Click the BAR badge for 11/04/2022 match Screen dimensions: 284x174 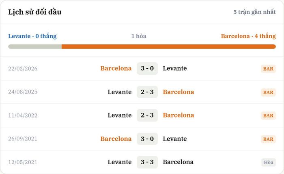[268, 115]
